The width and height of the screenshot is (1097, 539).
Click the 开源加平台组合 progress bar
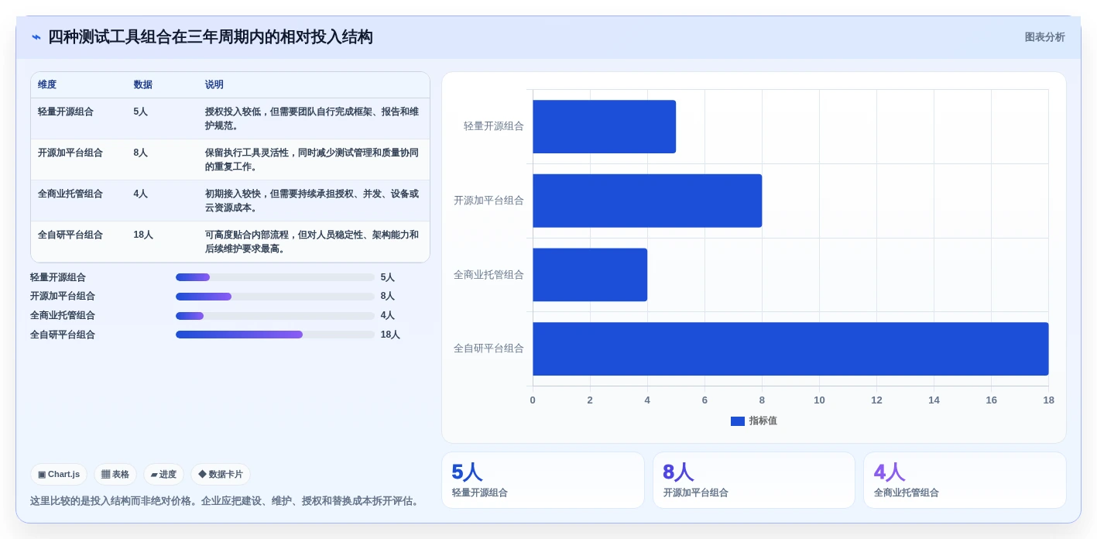275,297
